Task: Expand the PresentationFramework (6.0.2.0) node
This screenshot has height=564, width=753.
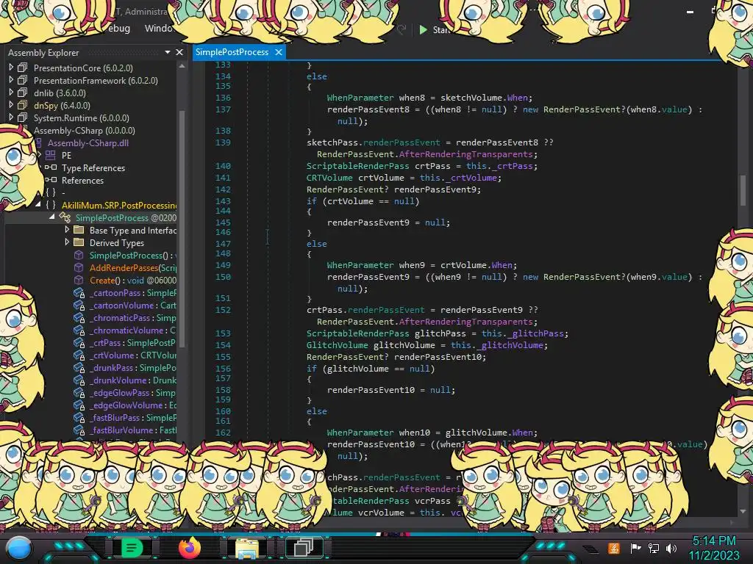Action: tap(11, 80)
